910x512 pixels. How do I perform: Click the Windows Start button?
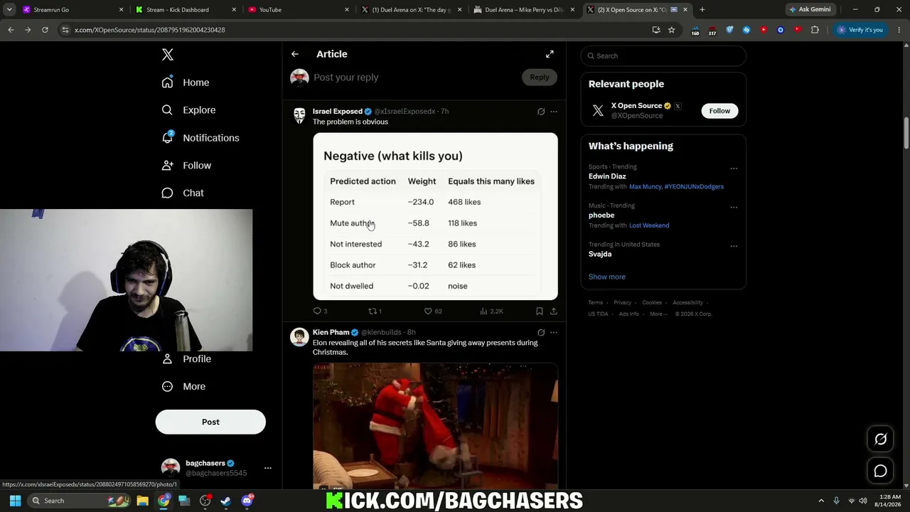point(15,501)
